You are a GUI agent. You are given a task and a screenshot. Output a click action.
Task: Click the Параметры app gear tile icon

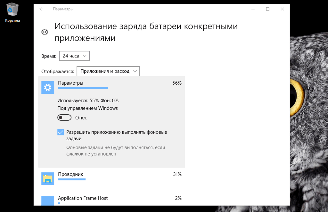[x=48, y=87]
